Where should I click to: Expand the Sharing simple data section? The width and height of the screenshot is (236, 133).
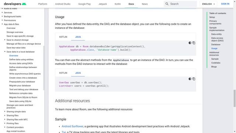coord(5,112)
